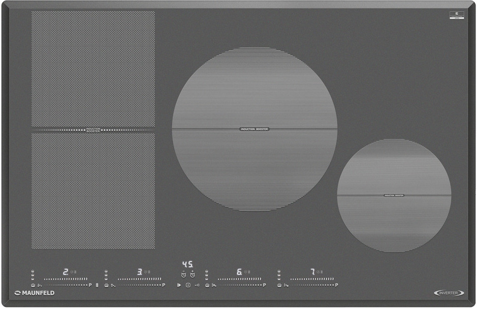Tap the play/pause triangle icon
477x311 pixels.
(179, 285)
